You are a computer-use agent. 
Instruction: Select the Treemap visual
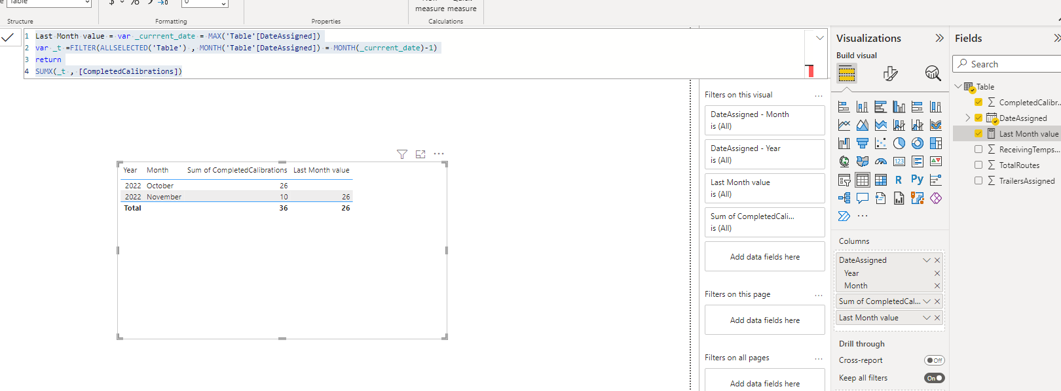coord(935,143)
